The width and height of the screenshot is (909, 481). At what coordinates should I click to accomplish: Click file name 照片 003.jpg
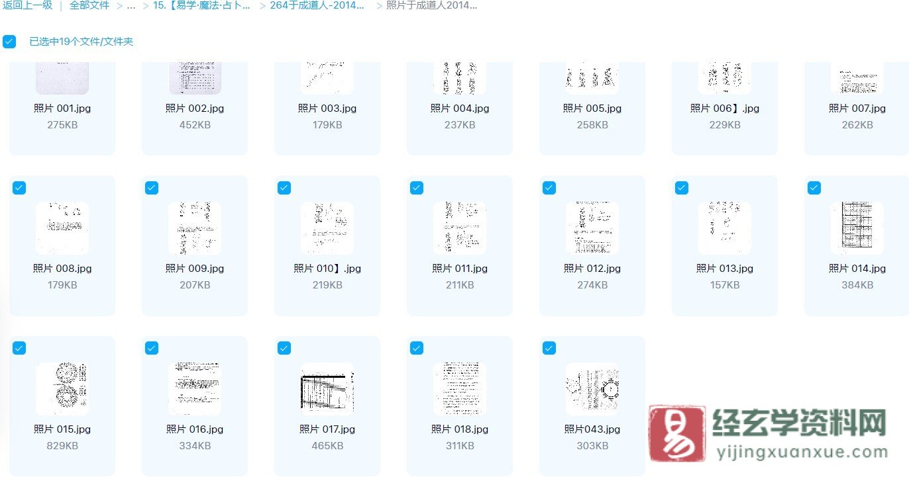[327, 109]
